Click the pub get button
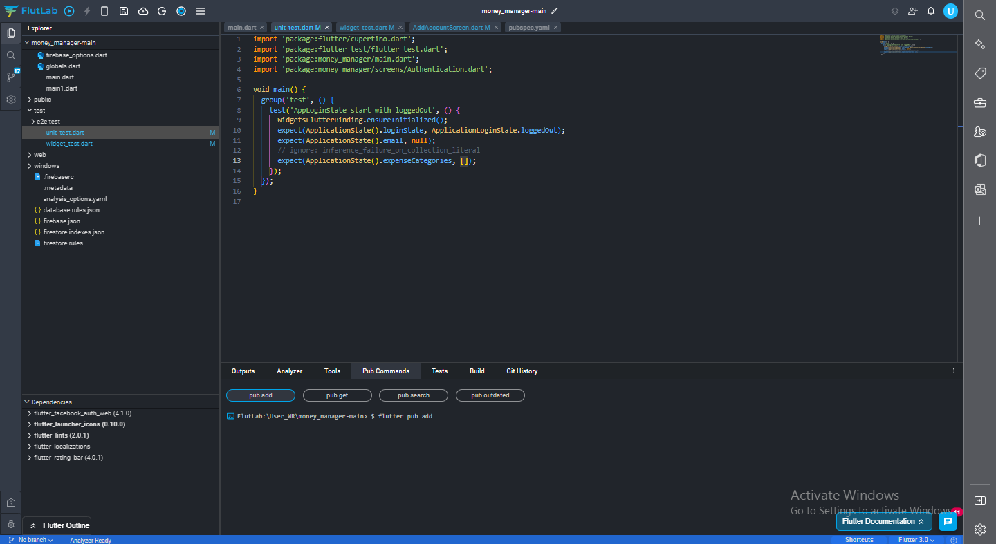 pos(338,395)
